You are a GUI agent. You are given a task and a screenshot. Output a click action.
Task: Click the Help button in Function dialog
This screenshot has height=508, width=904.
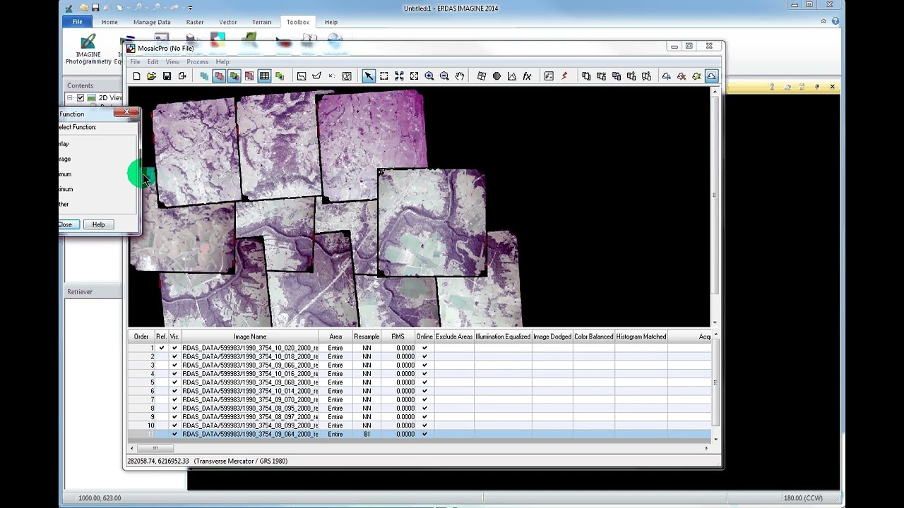[98, 224]
